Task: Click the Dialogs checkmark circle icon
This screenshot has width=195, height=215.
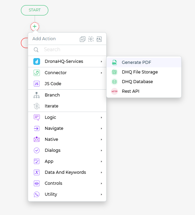Action: [x=37, y=150]
